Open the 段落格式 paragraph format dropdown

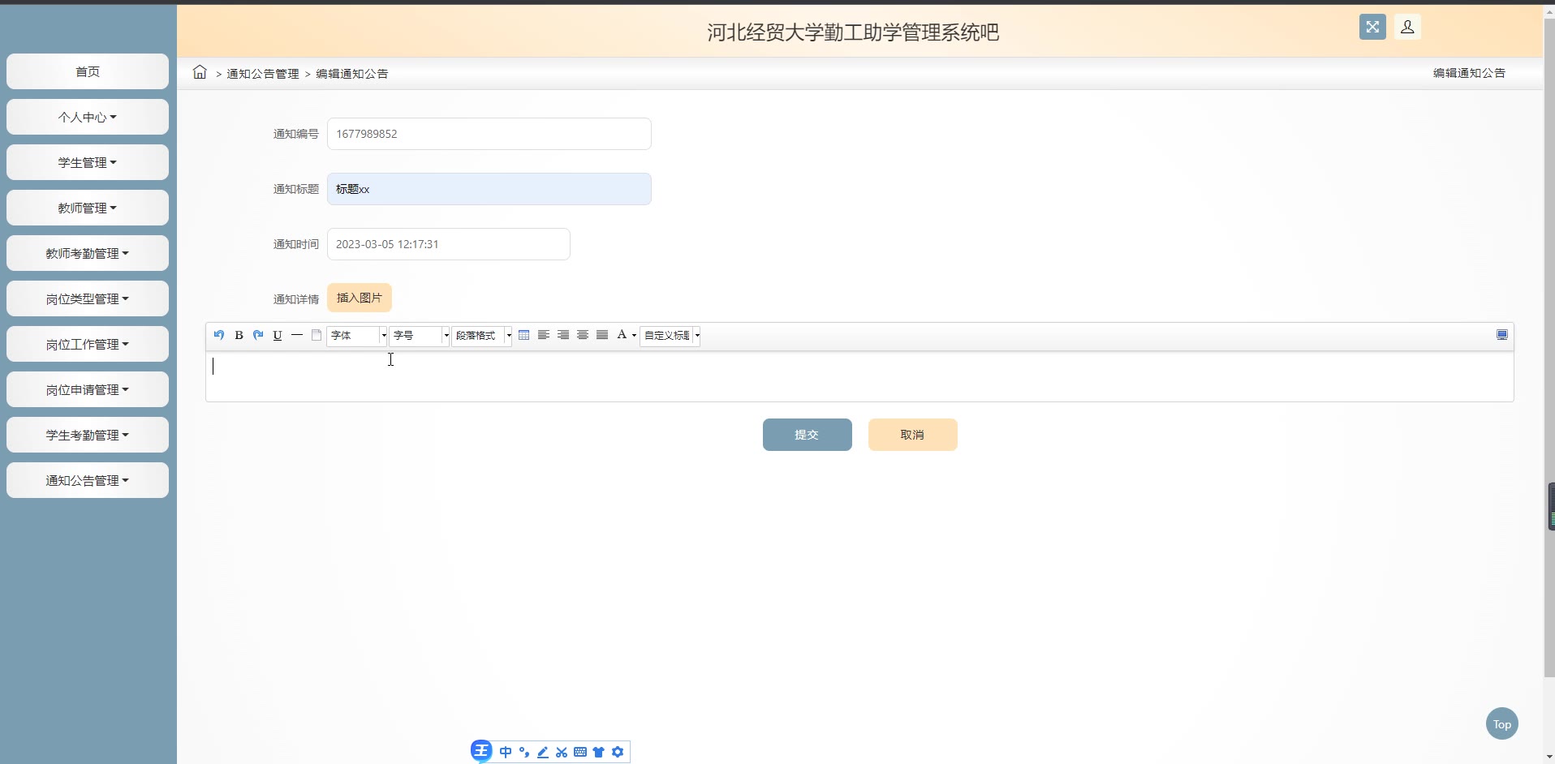482,336
